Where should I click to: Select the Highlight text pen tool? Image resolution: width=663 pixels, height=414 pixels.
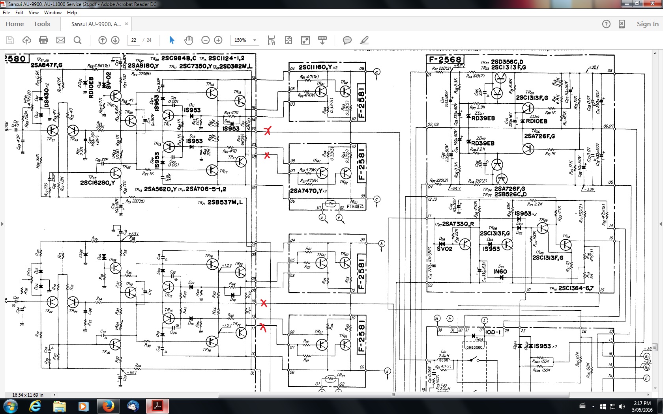coord(364,40)
